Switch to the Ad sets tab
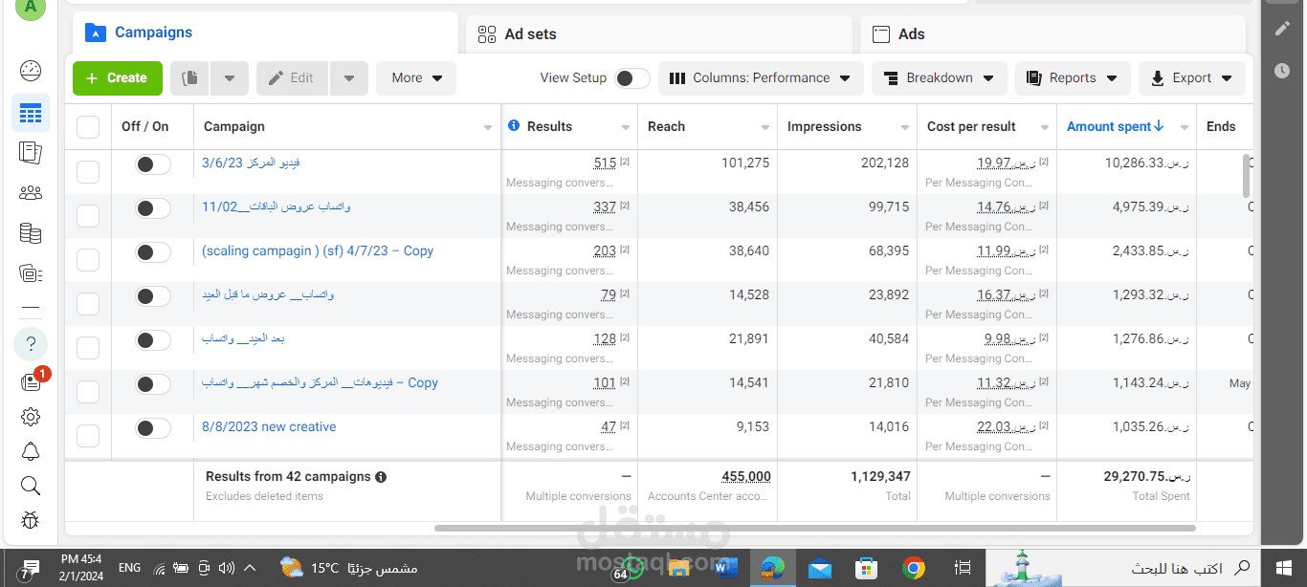Image resolution: width=1307 pixels, height=587 pixels. [x=659, y=34]
